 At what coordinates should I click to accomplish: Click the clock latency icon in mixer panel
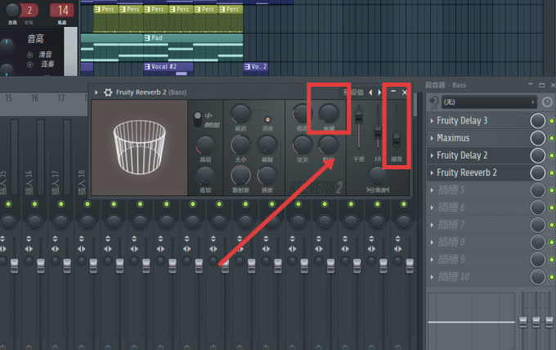547,102
